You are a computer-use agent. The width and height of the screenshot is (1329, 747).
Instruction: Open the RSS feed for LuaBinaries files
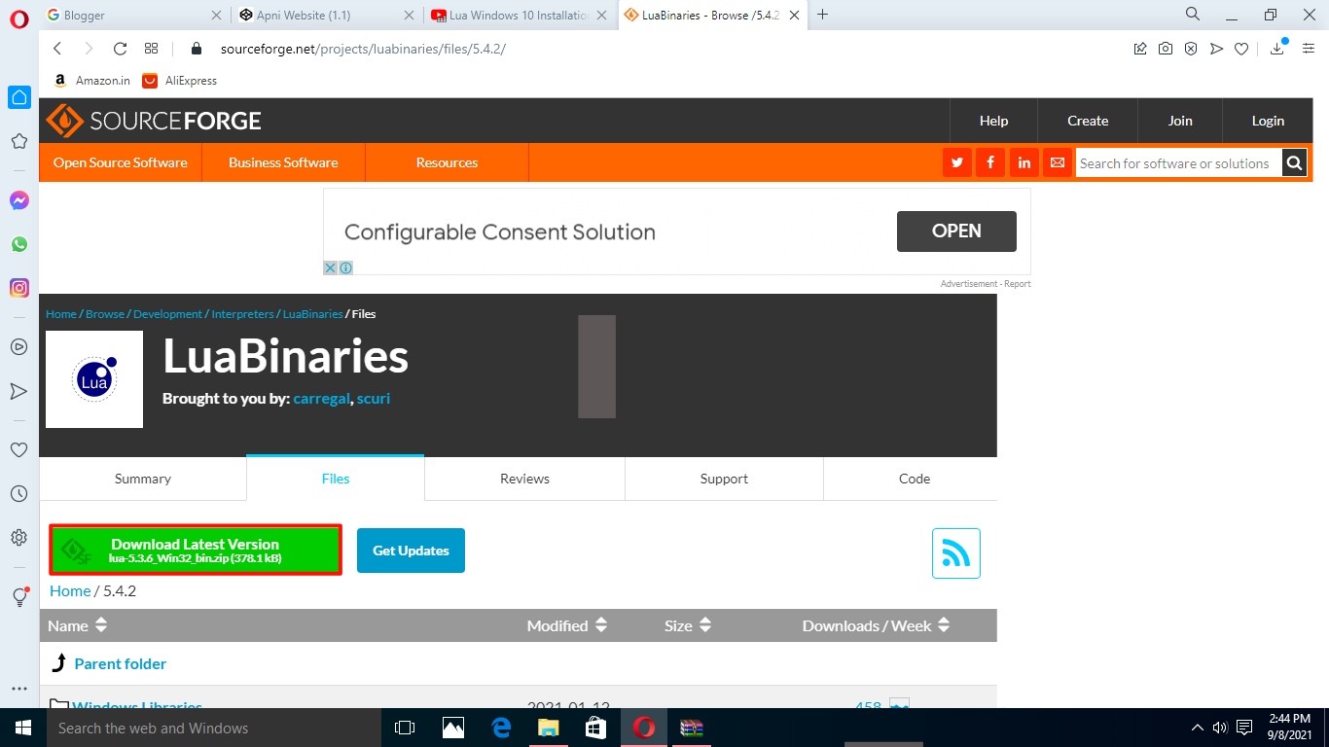pyautogui.click(x=955, y=551)
